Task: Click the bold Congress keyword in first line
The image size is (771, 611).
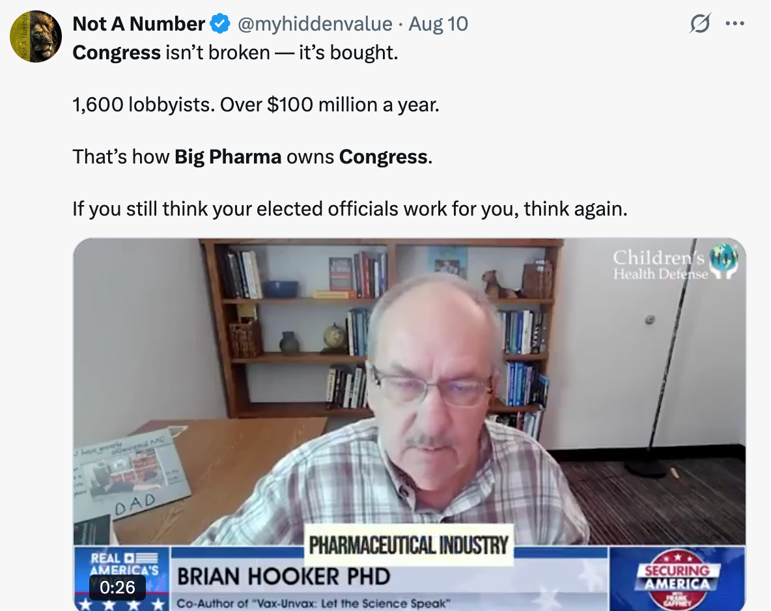Action: (x=117, y=53)
